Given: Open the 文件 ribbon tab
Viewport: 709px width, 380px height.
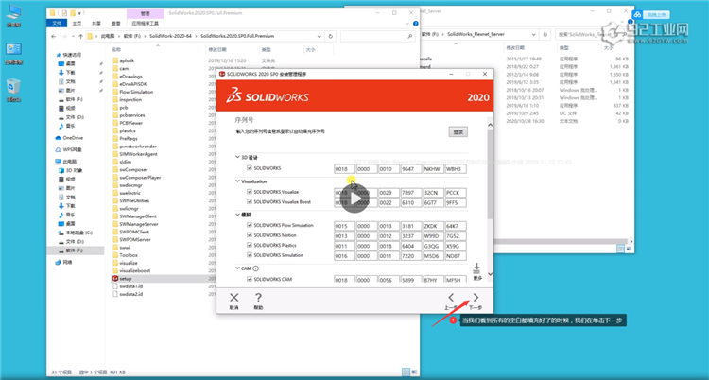Looking at the screenshot, I should point(57,23).
